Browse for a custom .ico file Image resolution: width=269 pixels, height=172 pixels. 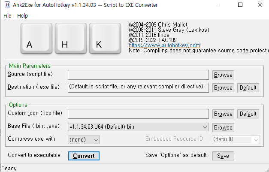223,114
